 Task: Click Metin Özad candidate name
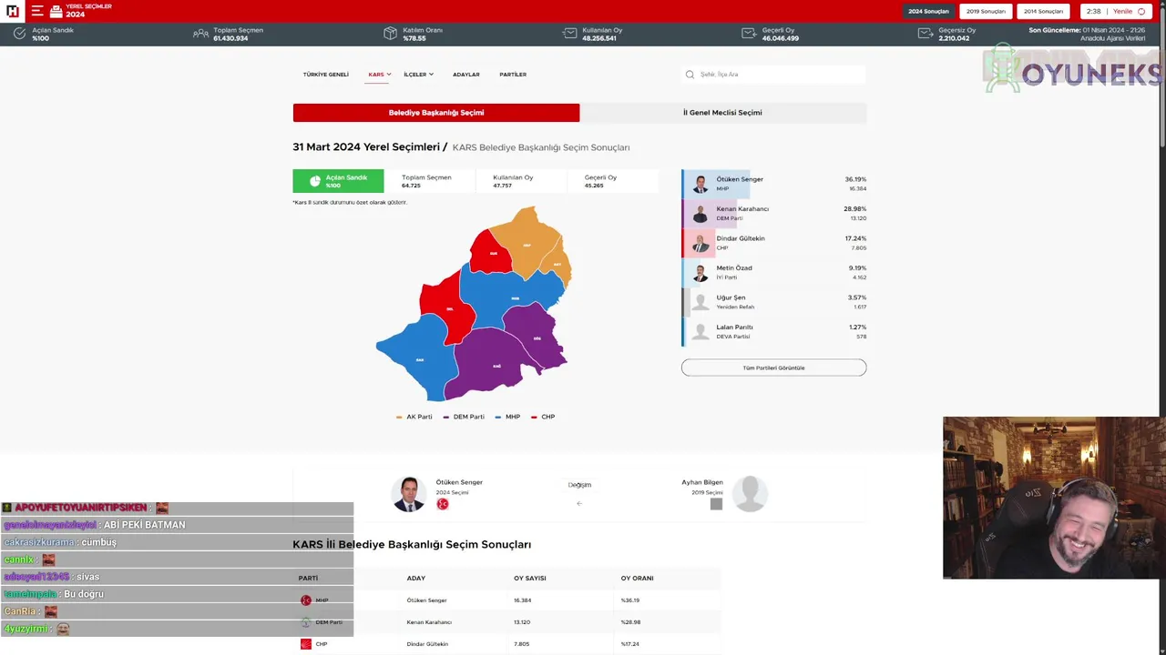pyautogui.click(x=734, y=268)
